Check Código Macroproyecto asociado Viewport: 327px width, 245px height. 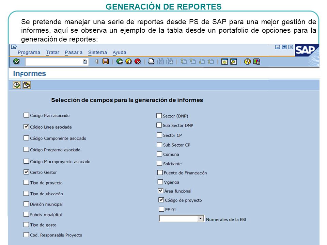(26, 161)
